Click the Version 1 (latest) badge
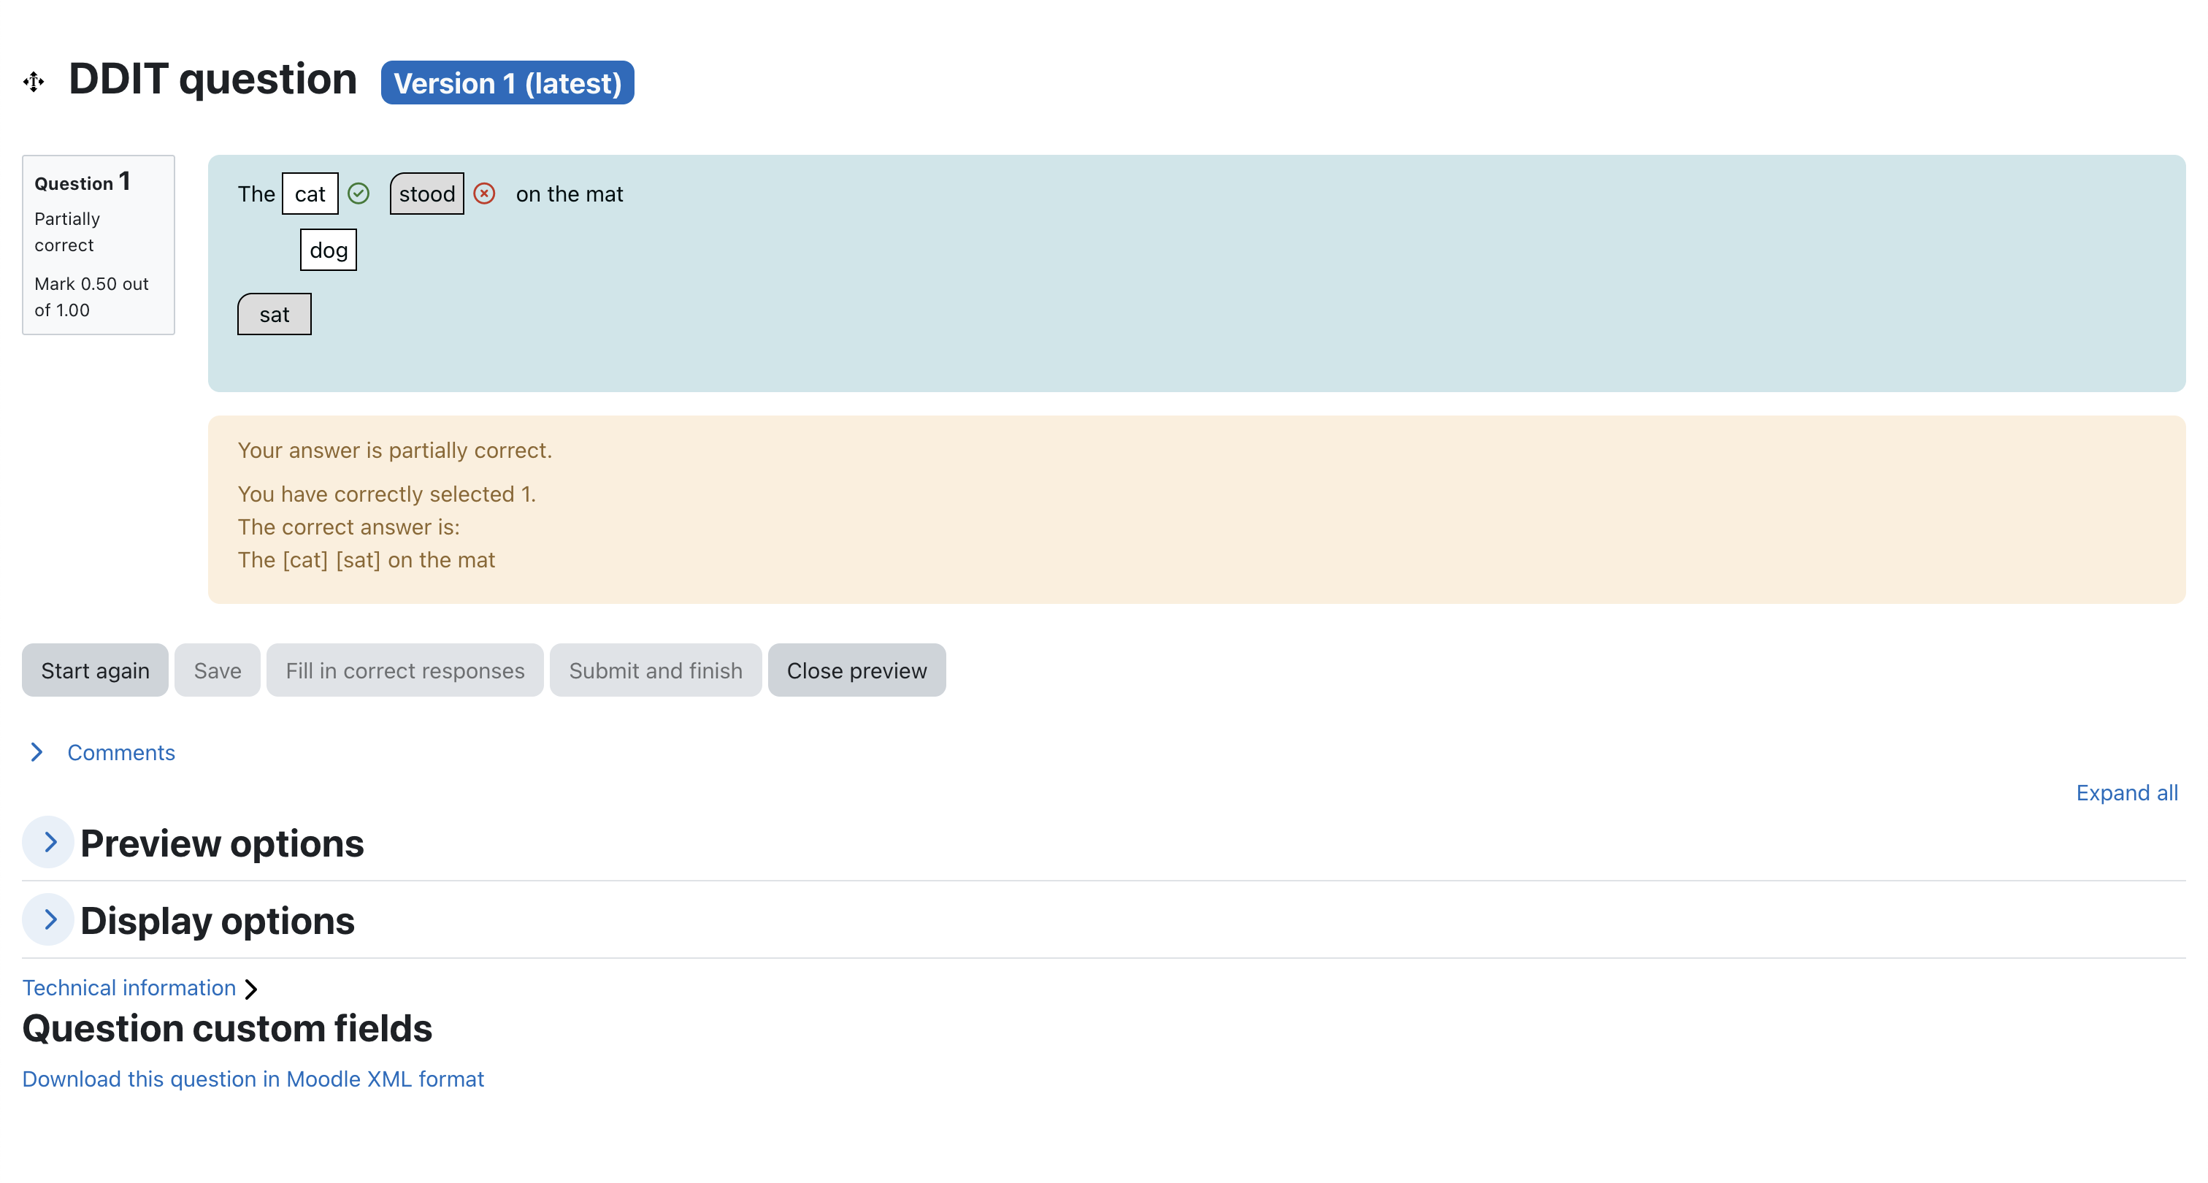Image resolution: width=2208 pixels, height=1183 pixels. 507,83
